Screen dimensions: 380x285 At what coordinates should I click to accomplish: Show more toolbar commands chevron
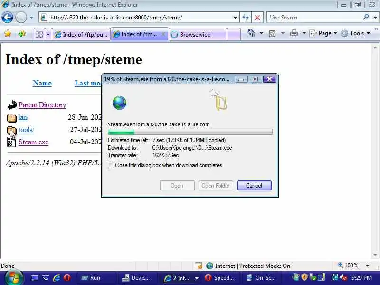tap(376, 29)
